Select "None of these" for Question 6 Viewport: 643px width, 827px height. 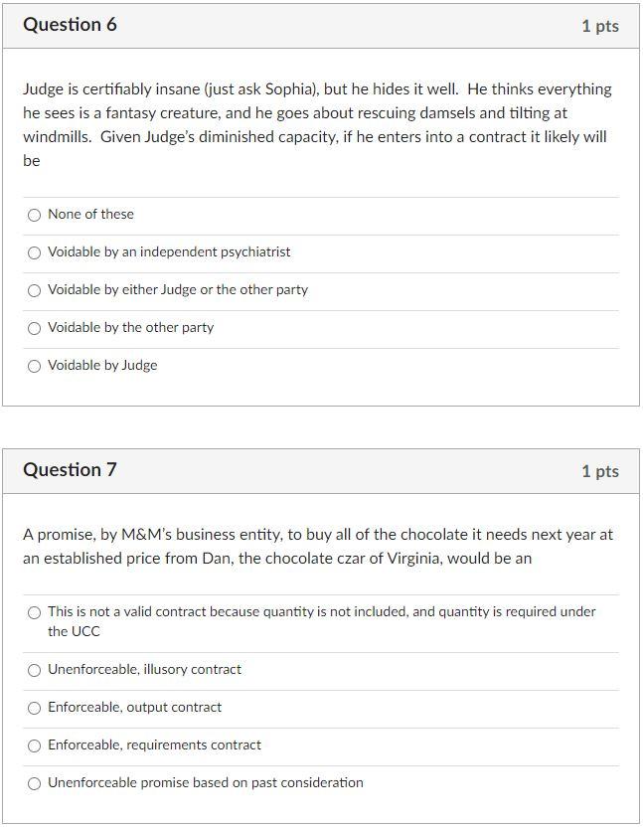coord(35,214)
